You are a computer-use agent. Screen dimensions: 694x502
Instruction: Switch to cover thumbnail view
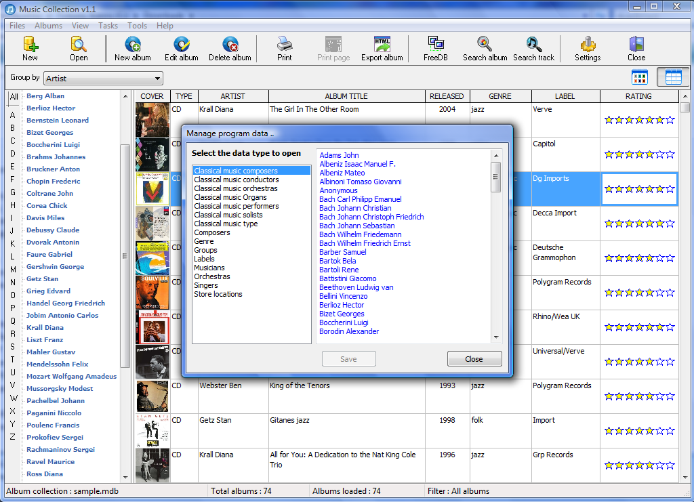(640, 77)
